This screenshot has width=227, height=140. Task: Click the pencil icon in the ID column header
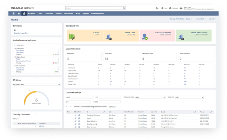104,112
